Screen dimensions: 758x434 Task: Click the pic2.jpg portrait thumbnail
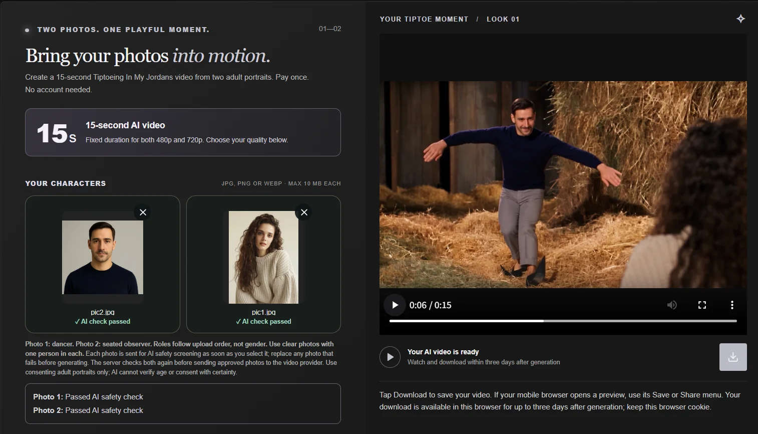click(103, 258)
